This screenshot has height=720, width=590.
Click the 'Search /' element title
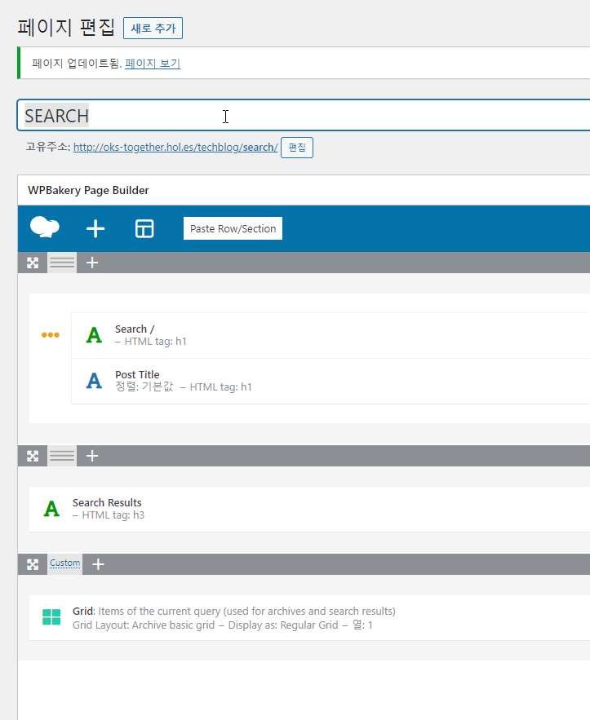pos(135,329)
